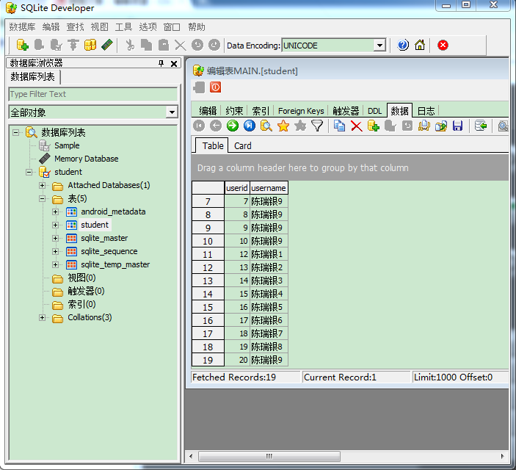Switch to the 触发器 tab
Viewport: 516px width, 470px height.
coord(346,111)
